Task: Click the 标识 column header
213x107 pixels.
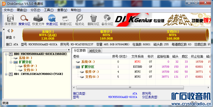Action: [x=151, y=56]
